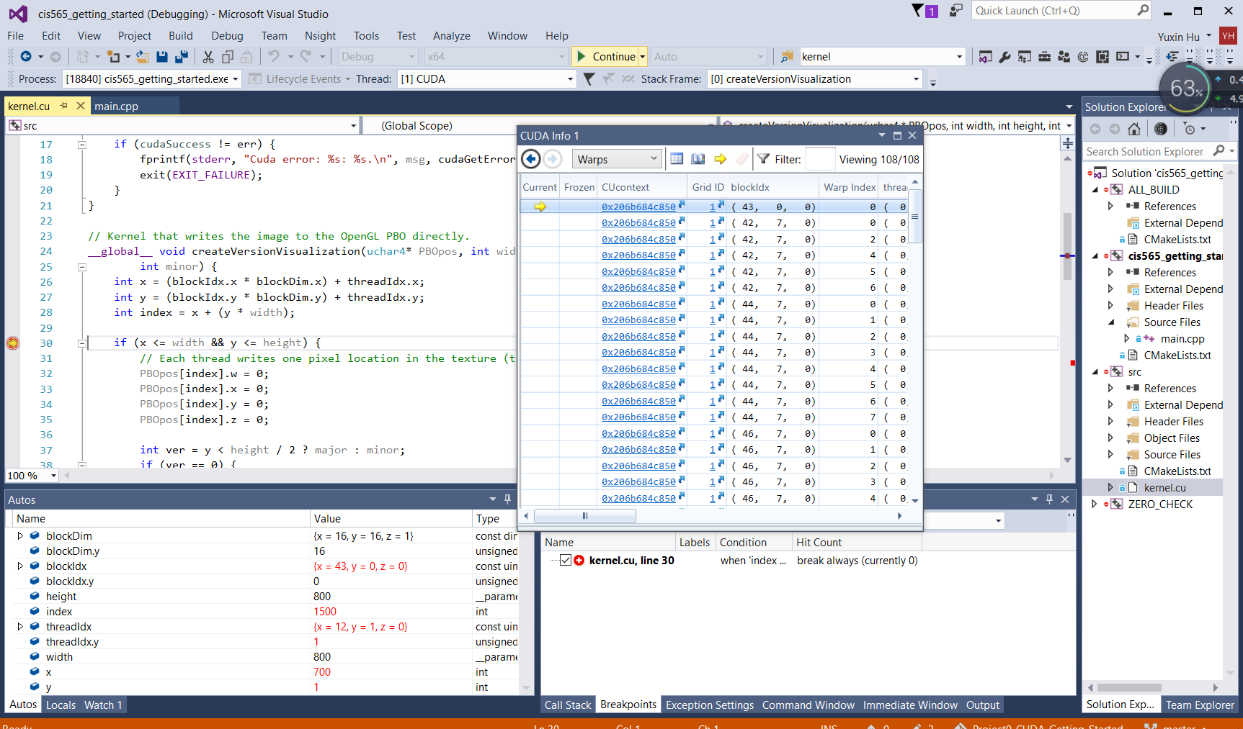Click the Open File folder icon
The image size is (1243, 729).
coord(143,57)
